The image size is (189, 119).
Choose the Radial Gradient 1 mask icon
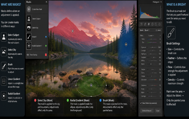[x=29, y=46]
